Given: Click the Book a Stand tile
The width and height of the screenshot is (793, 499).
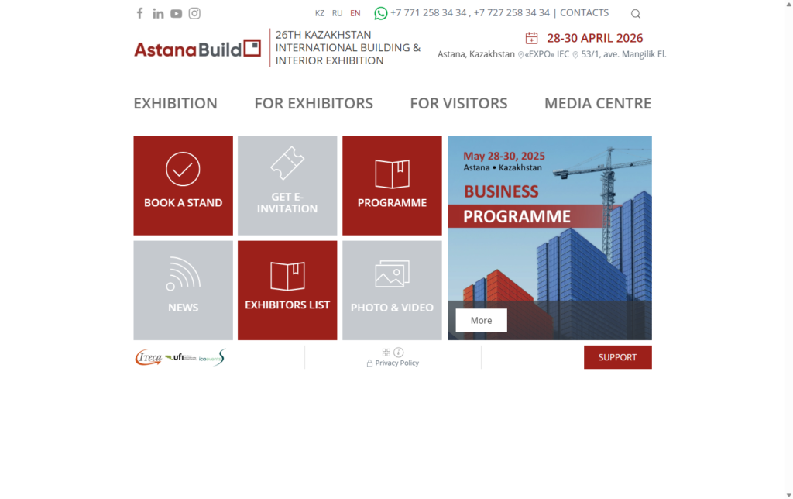Looking at the screenshot, I should tap(183, 185).
